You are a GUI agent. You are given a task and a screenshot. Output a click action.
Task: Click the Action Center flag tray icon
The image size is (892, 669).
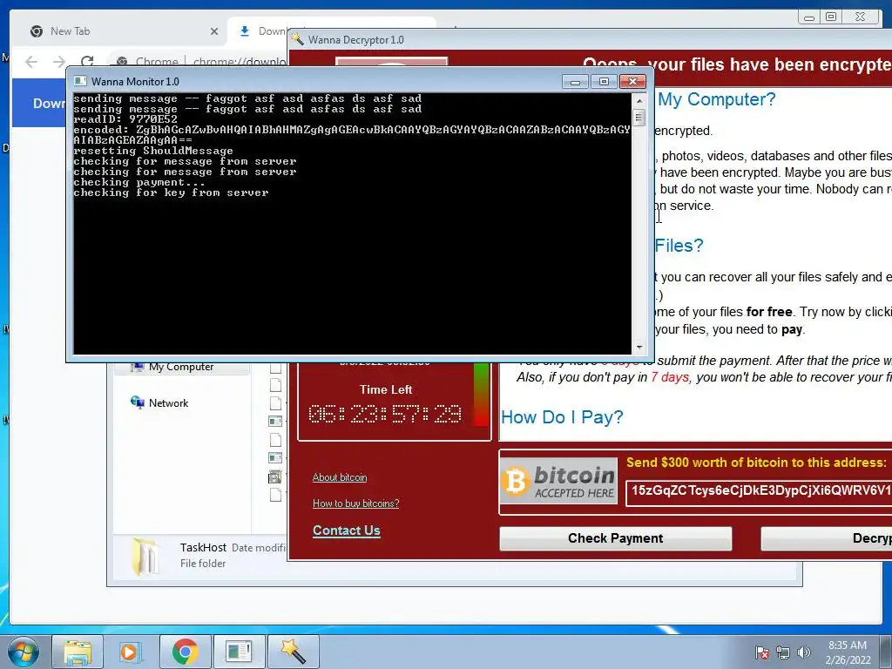(x=762, y=652)
